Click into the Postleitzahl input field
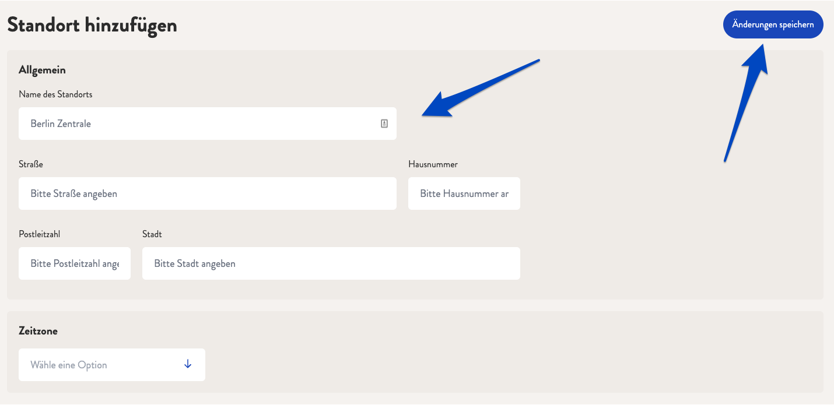Image resolution: width=834 pixels, height=405 pixels. [75, 263]
